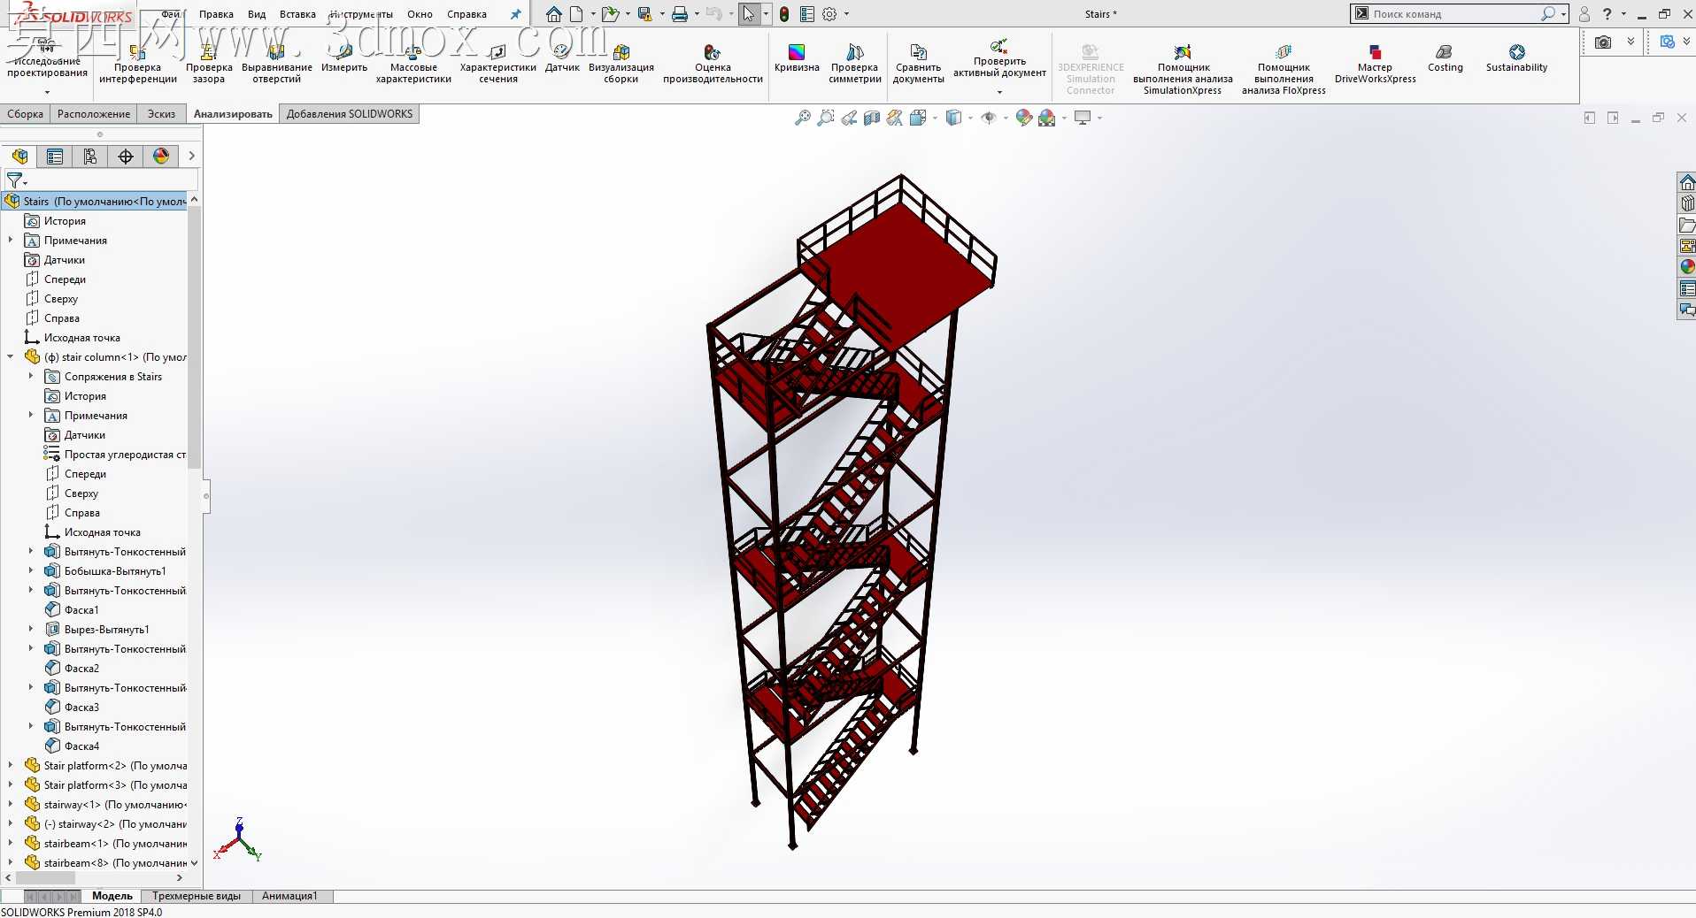
Task: Open the Анимация1 motion study tab
Action: click(289, 896)
